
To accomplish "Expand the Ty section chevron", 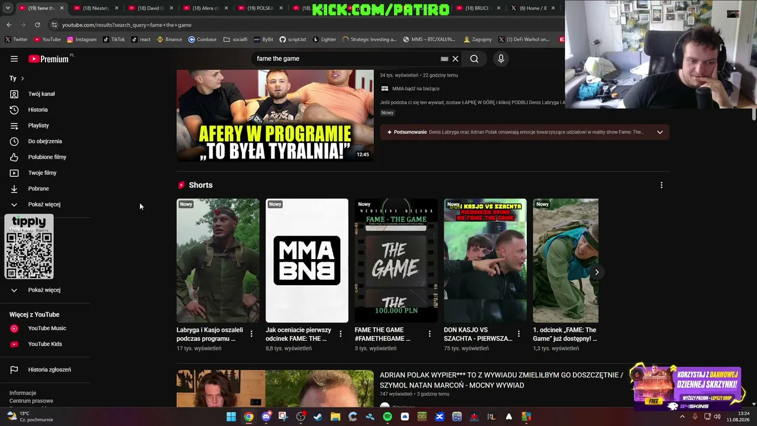I will coord(22,78).
